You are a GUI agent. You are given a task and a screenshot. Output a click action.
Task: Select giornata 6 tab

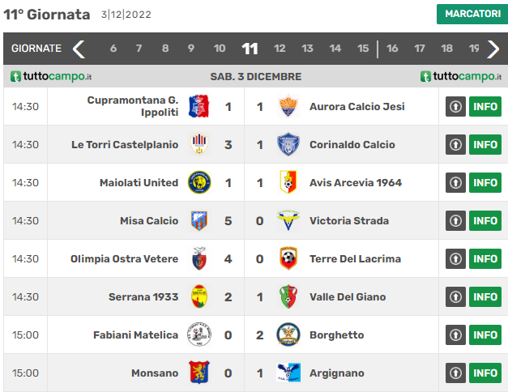click(x=113, y=49)
